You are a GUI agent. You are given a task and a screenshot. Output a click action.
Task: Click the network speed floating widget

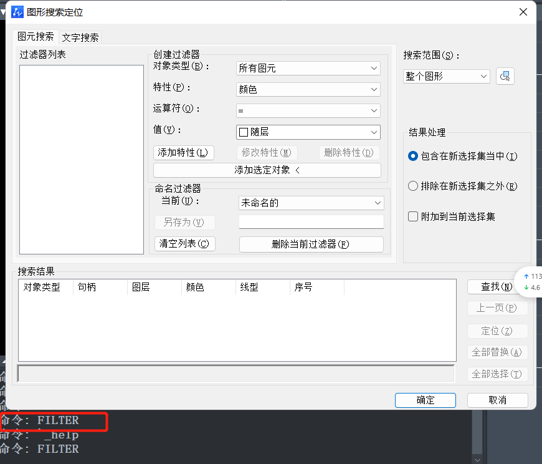tap(529, 282)
